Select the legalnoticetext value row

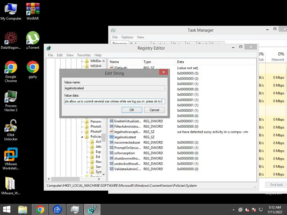[x=125, y=137]
